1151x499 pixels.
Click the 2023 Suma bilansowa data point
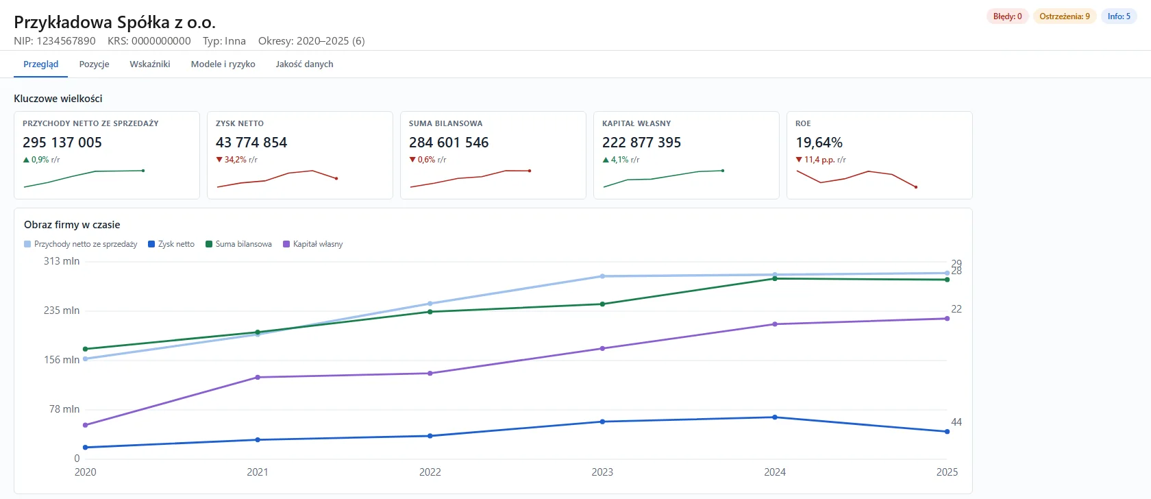click(x=602, y=304)
